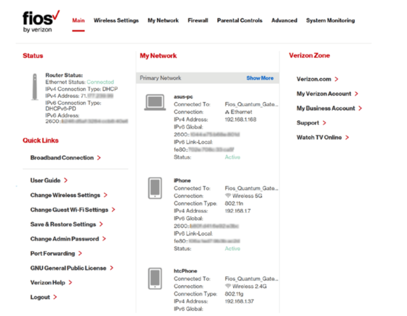Click the Fios by Verizon logo
This screenshot has width=407, height=316.
pyautogui.click(x=41, y=22)
